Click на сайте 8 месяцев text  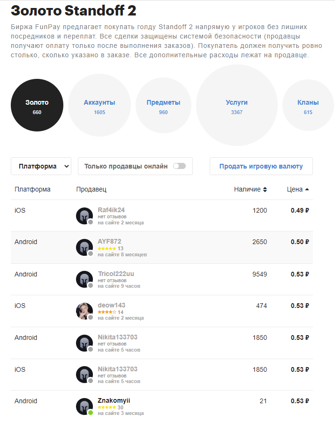pyautogui.click(x=122, y=254)
